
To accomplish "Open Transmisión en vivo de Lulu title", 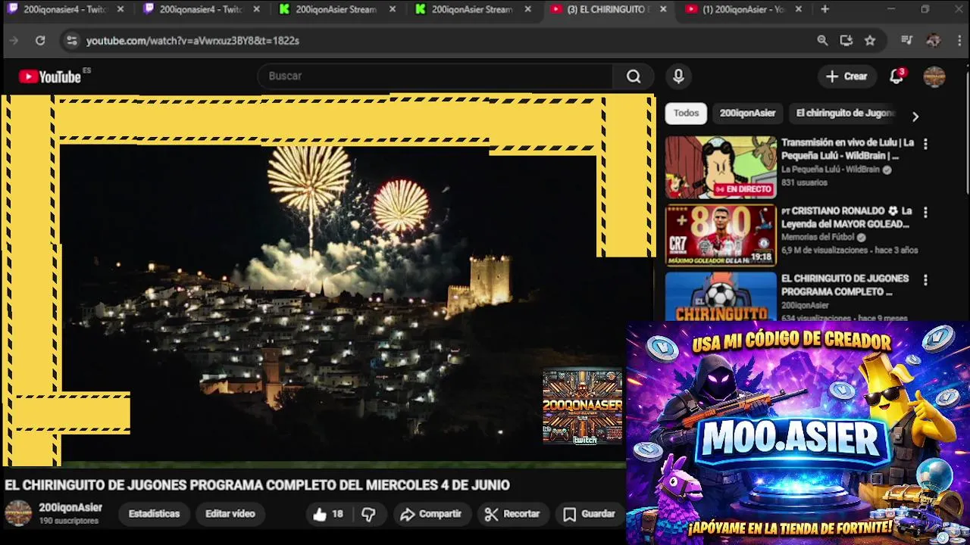I will (x=848, y=149).
